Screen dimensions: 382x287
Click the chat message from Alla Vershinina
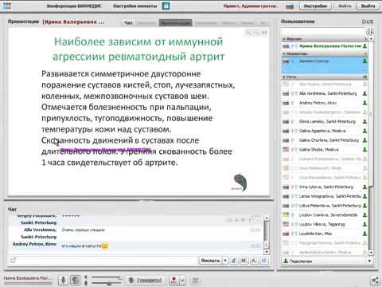(83, 230)
